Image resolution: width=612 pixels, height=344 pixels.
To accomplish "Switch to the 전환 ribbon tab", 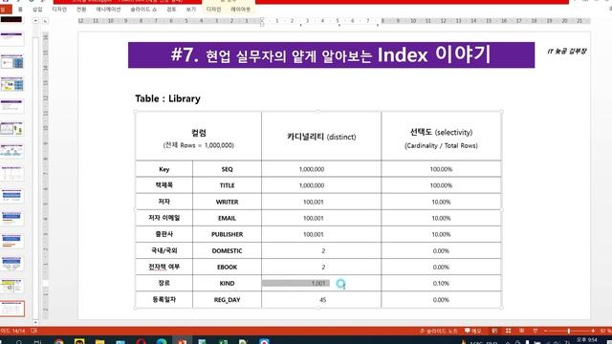I will [x=81, y=9].
